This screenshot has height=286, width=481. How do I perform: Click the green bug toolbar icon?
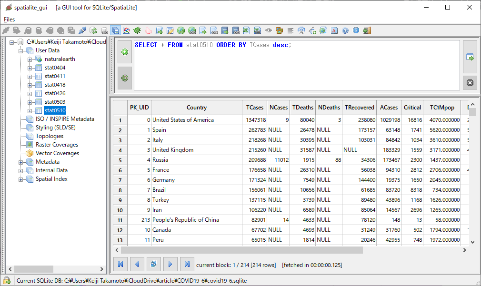(138, 30)
